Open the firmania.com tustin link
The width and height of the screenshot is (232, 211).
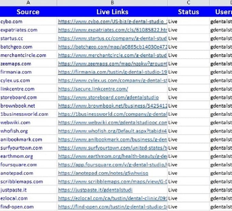pos(113,72)
